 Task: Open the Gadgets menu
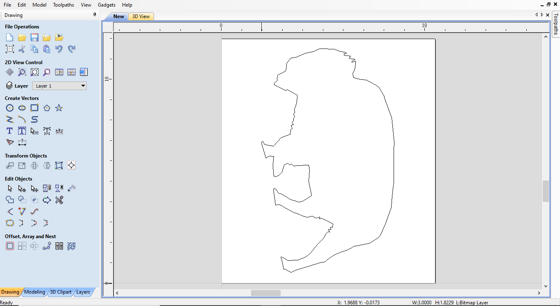click(107, 5)
